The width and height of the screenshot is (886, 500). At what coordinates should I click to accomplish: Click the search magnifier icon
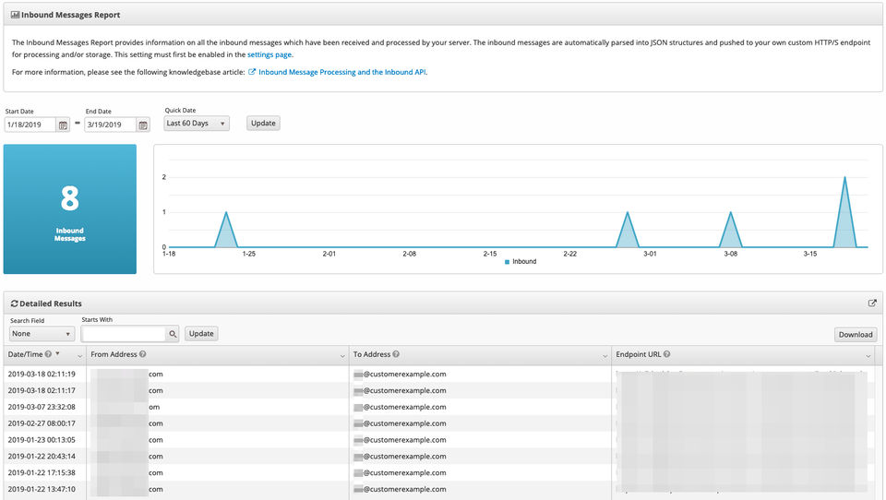(x=173, y=334)
